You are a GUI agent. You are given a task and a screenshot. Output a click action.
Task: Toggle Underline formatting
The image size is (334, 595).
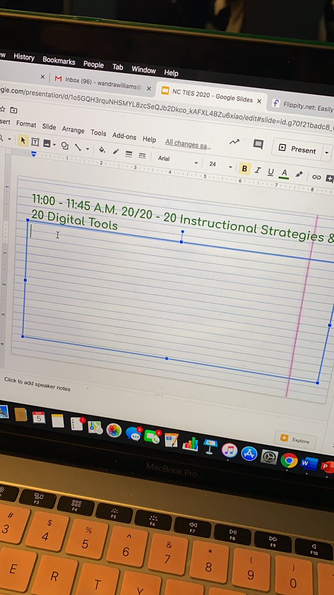point(271,172)
